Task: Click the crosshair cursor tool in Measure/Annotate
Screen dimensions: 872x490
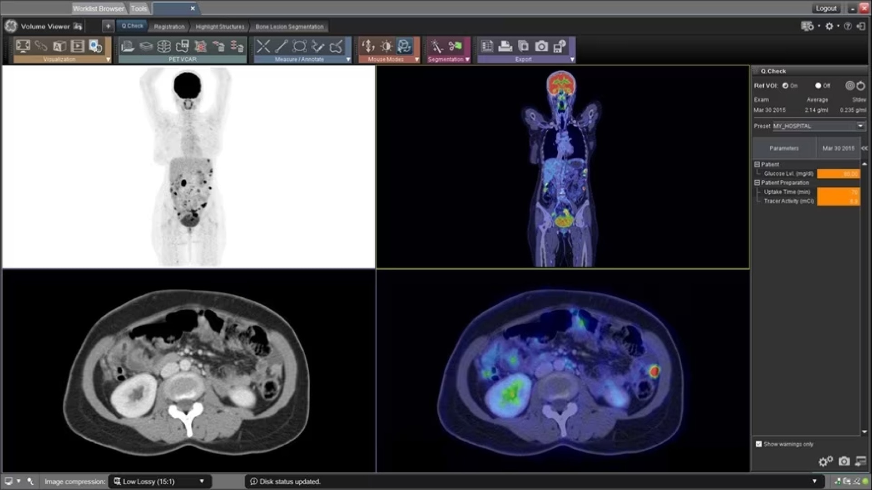Action: tap(263, 46)
